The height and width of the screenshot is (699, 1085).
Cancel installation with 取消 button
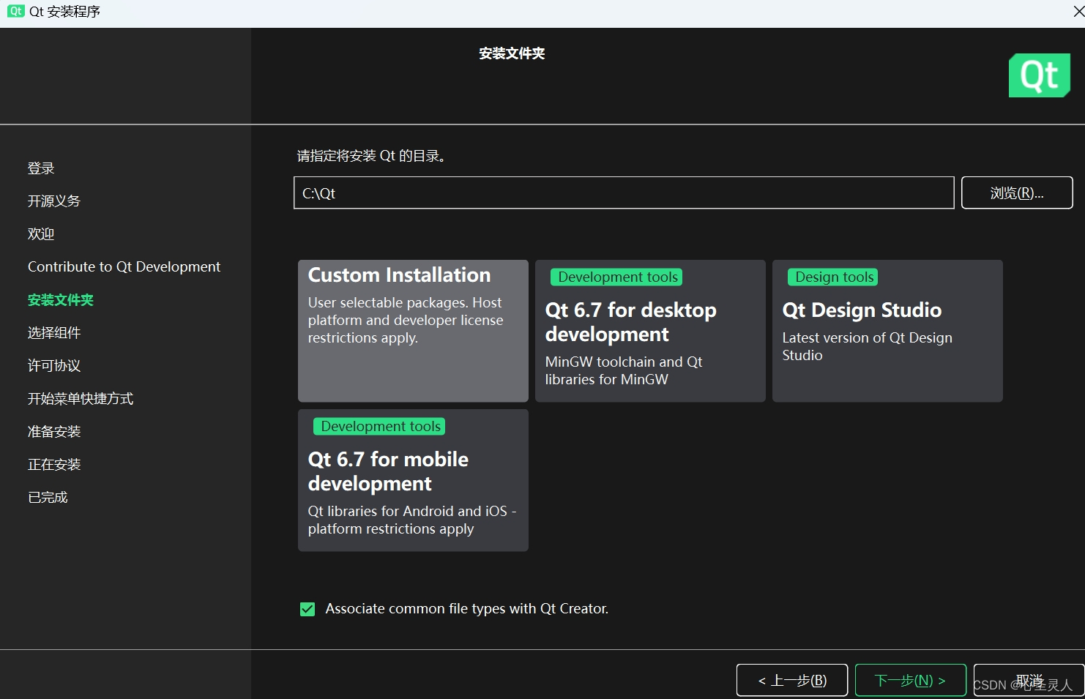1029,680
